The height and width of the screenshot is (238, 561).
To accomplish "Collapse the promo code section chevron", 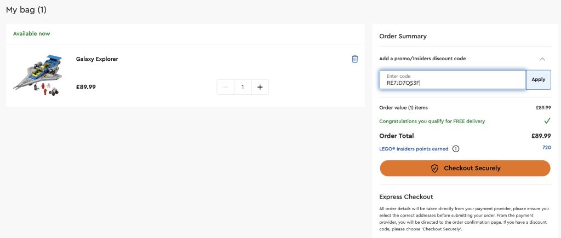I will (x=542, y=59).
